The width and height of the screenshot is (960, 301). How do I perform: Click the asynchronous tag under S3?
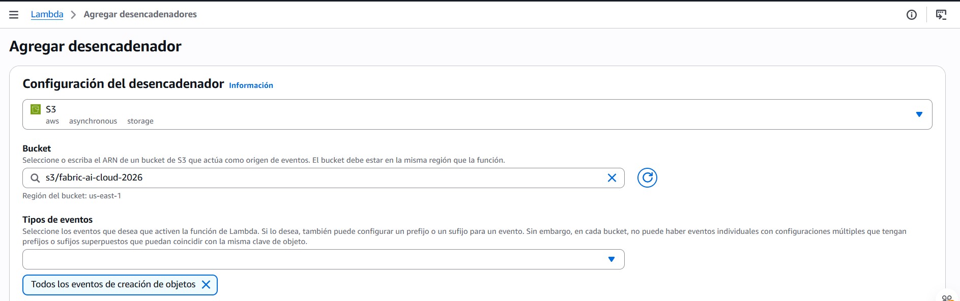point(93,121)
